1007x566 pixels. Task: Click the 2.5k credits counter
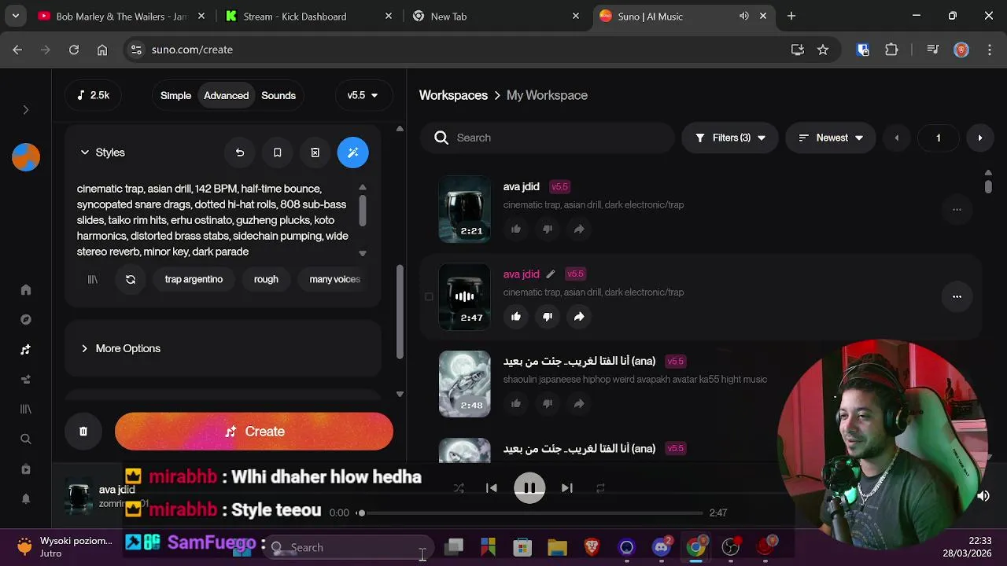(x=93, y=95)
